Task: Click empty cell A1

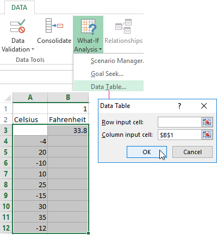Action: click(x=30, y=109)
